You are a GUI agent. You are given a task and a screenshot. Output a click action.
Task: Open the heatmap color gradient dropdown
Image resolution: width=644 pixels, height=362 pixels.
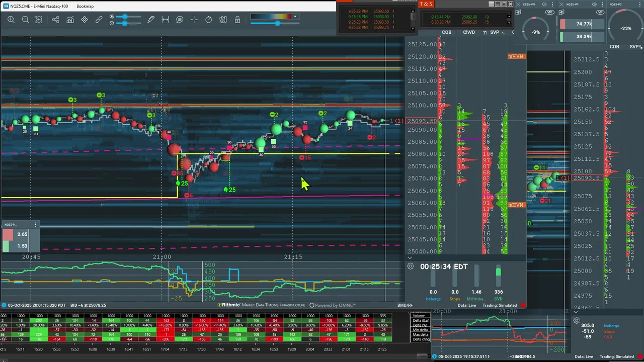point(295,17)
